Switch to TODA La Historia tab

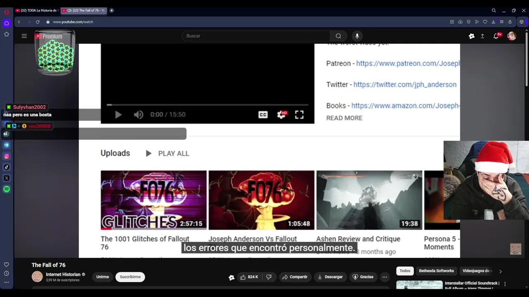coord(37,10)
